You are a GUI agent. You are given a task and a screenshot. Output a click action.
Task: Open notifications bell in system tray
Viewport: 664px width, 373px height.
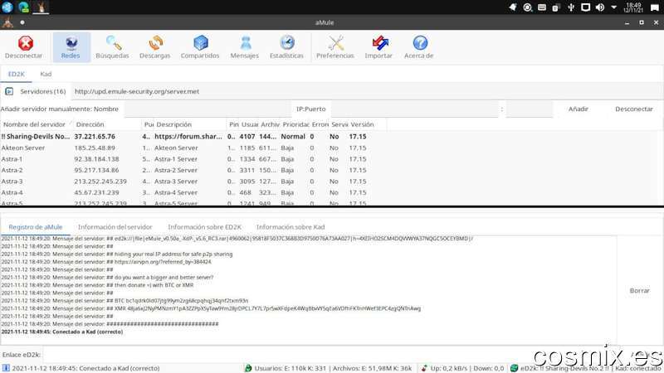[x=513, y=7]
